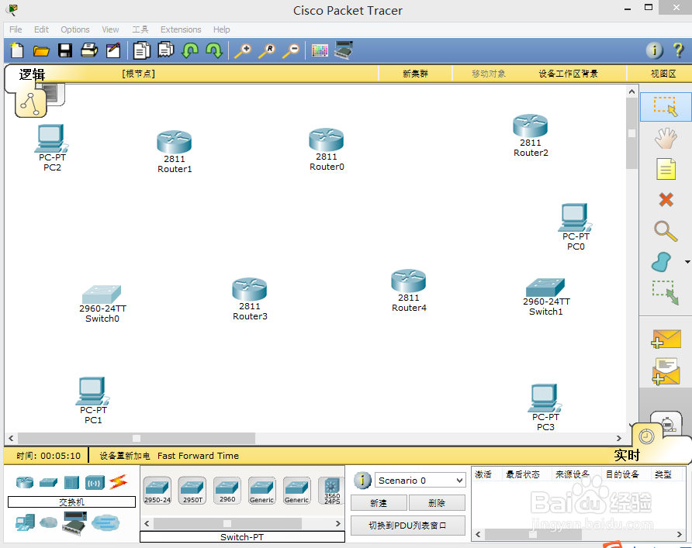Open help with the question mark icon
This screenshot has height=548, width=692.
pos(678,50)
